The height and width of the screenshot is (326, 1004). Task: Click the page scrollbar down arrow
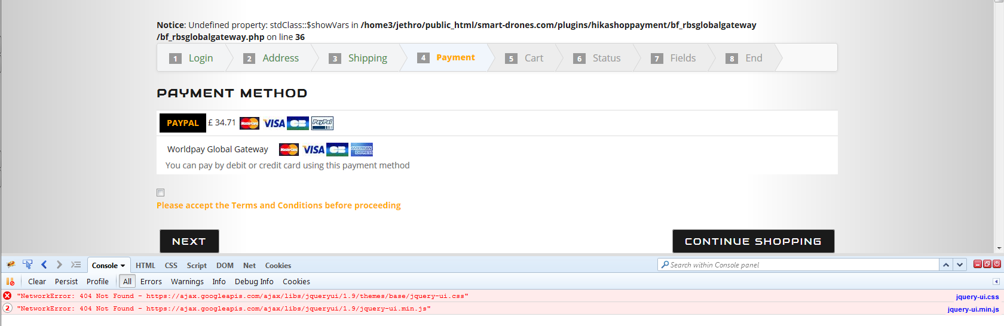[999, 248]
